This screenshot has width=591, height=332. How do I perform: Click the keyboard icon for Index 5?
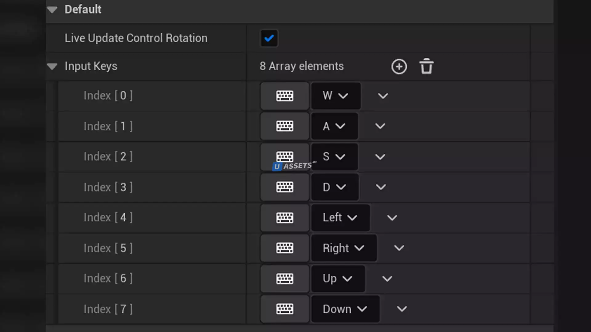point(285,248)
